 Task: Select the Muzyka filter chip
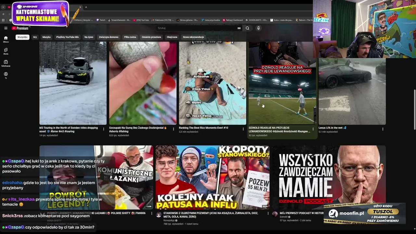[x=46, y=37]
